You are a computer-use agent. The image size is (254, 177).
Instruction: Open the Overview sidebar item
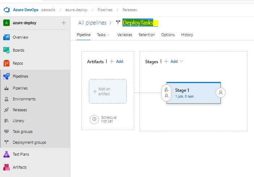(x=20, y=37)
